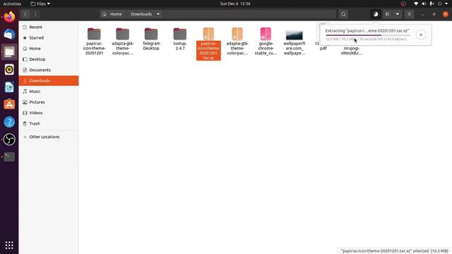
Task: Click the red tray indicator icon
Action: coord(403,4)
